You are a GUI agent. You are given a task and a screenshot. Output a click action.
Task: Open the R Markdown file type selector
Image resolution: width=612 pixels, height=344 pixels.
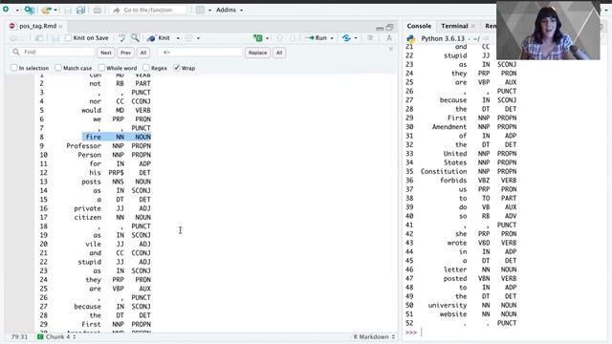374,336
